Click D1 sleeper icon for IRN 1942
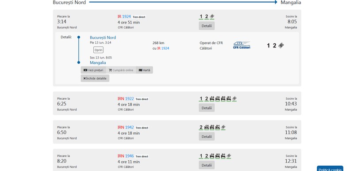Image resolution: width=354 pixels, height=171 pixels. [x=218, y=128]
